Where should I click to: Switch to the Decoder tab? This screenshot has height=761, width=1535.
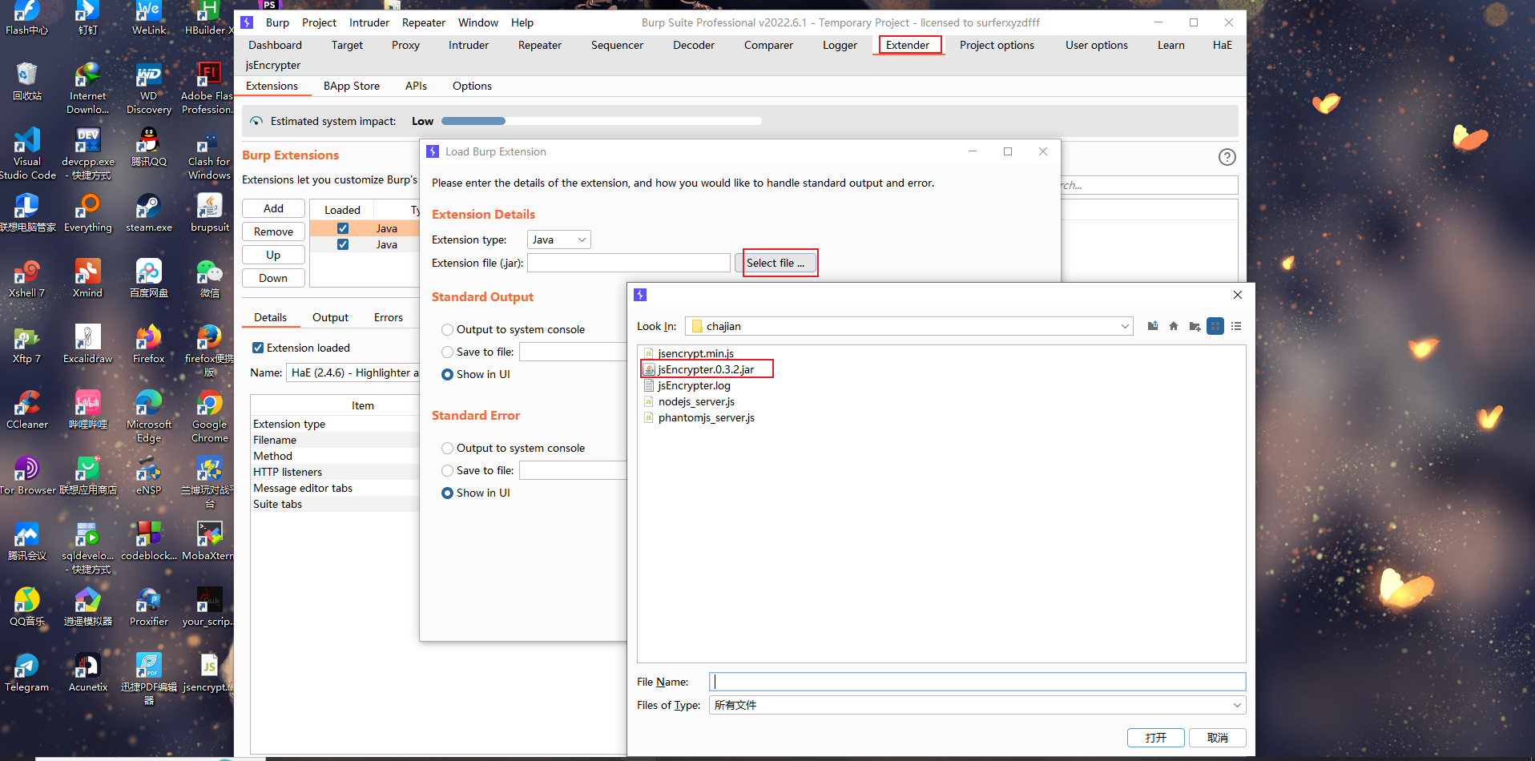pos(694,45)
